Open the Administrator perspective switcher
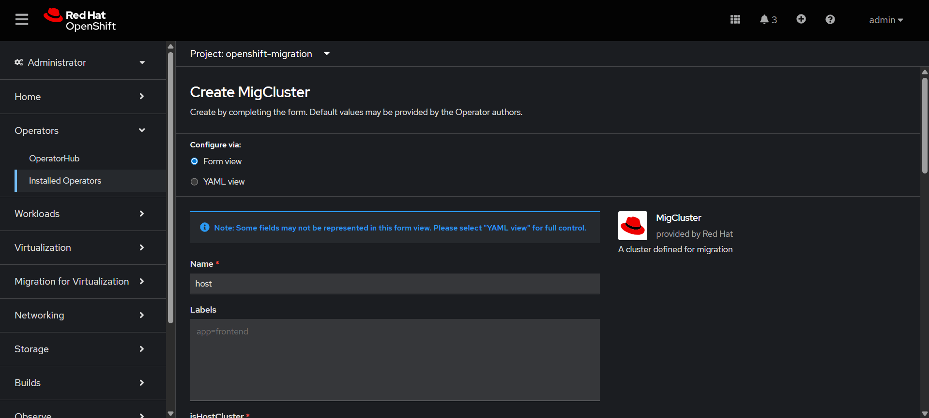 point(80,62)
